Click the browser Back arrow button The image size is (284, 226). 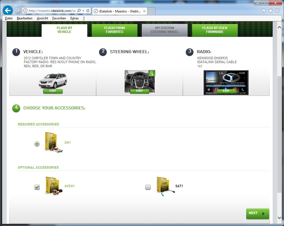[7, 11]
